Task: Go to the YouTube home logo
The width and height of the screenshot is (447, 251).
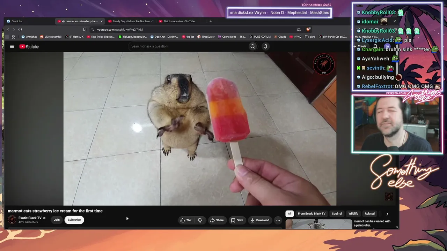Action: (29, 46)
